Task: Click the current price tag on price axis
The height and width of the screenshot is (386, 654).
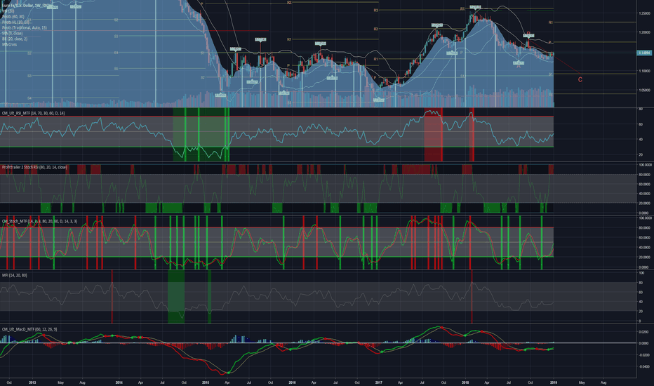Action: [645, 53]
